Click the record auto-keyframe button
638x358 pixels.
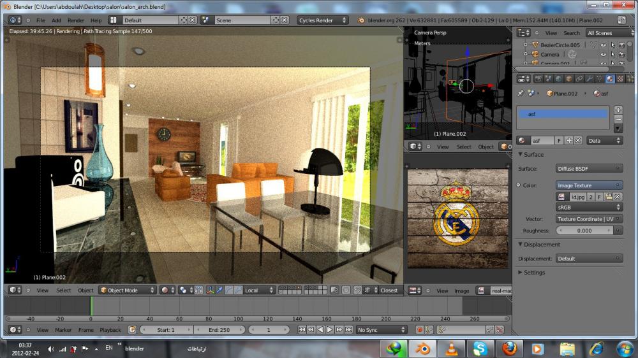[420, 329]
